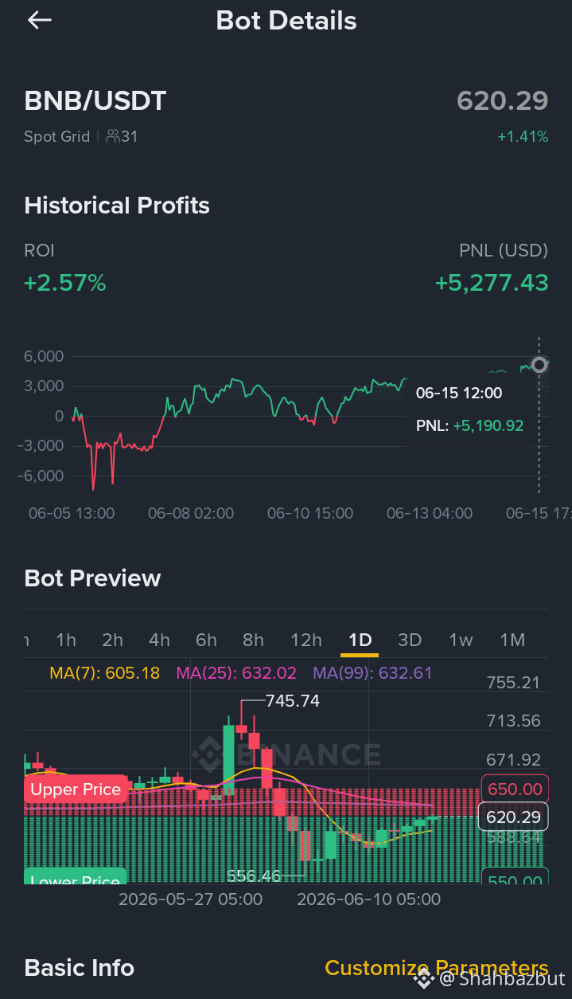Viewport: 572px width, 999px height.
Task: Click the 671.92 price axis label
Action: (513, 760)
